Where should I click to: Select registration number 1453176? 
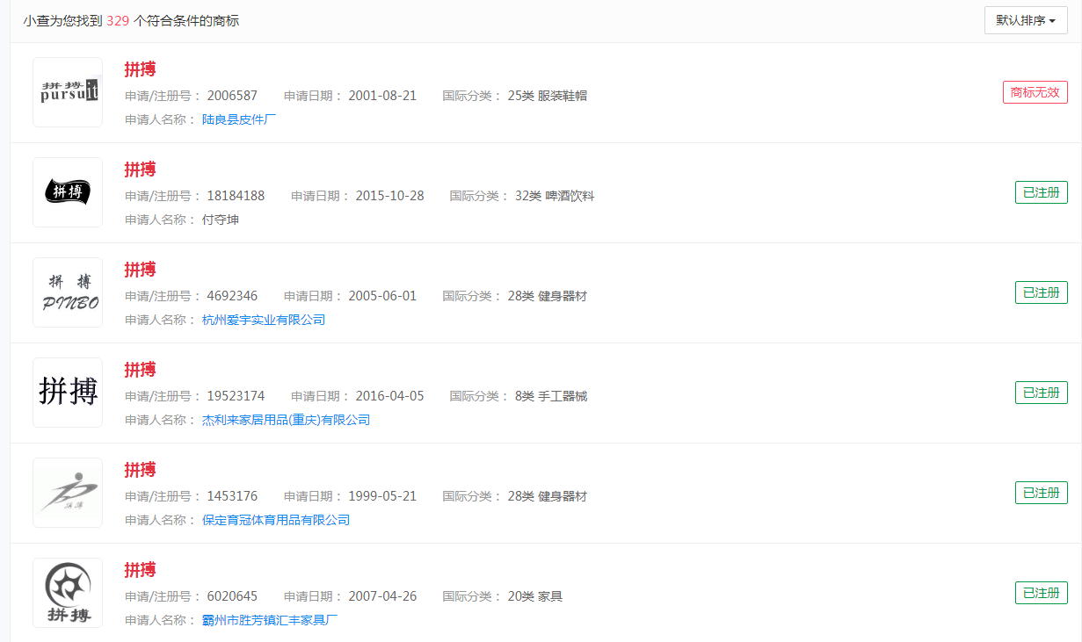(232, 496)
